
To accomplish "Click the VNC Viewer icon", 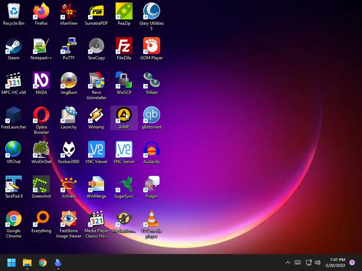I will click(x=96, y=149).
